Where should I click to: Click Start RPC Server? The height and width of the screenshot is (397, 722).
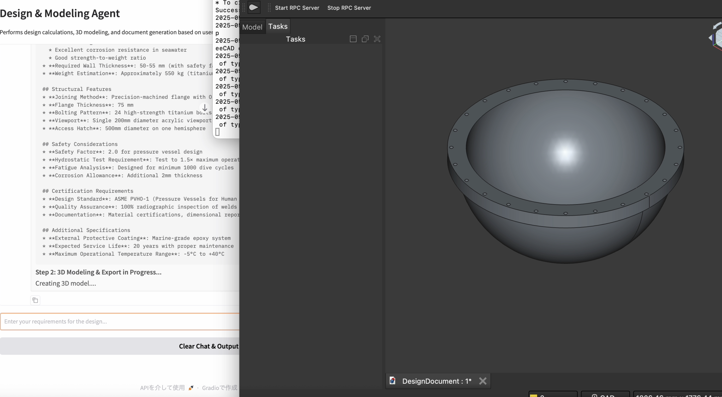tap(297, 8)
